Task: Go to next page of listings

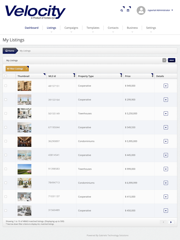Action: coord(171,222)
